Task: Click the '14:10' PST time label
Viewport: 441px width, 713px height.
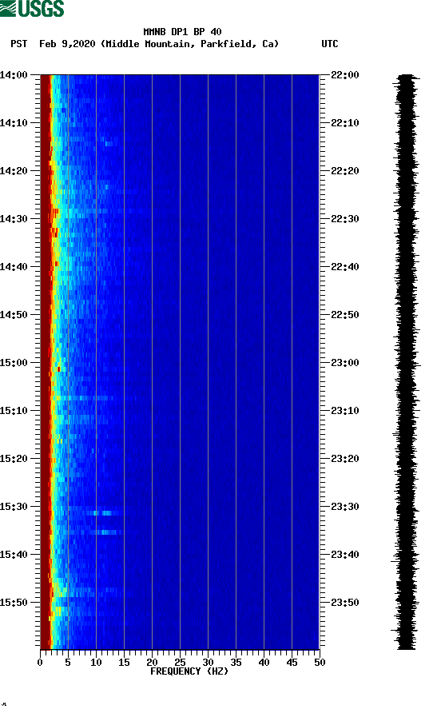Action: 14,123
